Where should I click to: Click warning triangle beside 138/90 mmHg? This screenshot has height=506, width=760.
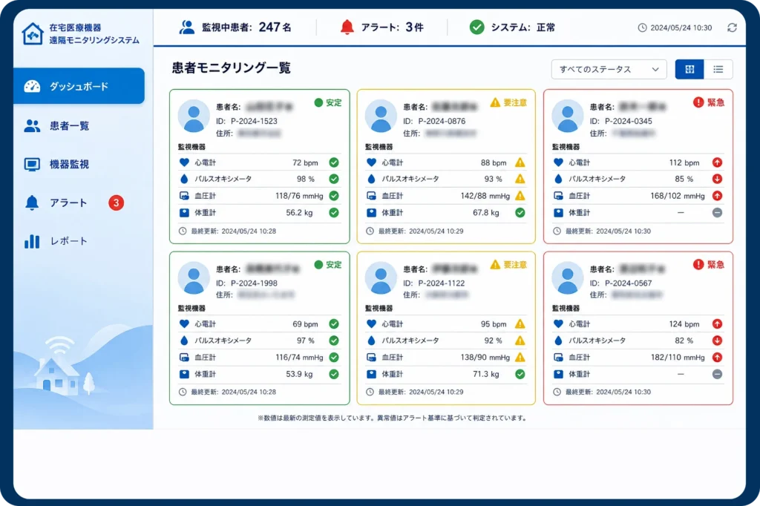coord(520,357)
